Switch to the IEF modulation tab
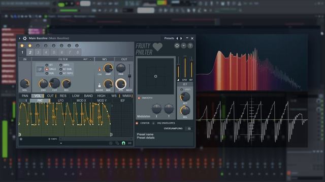The width and height of the screenshot is (325, 182). click(122, 101)
